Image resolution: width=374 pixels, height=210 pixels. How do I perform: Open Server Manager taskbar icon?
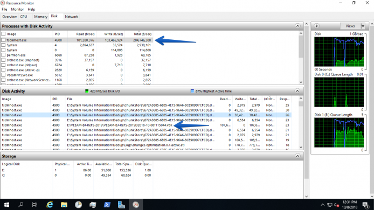point(121,205)
